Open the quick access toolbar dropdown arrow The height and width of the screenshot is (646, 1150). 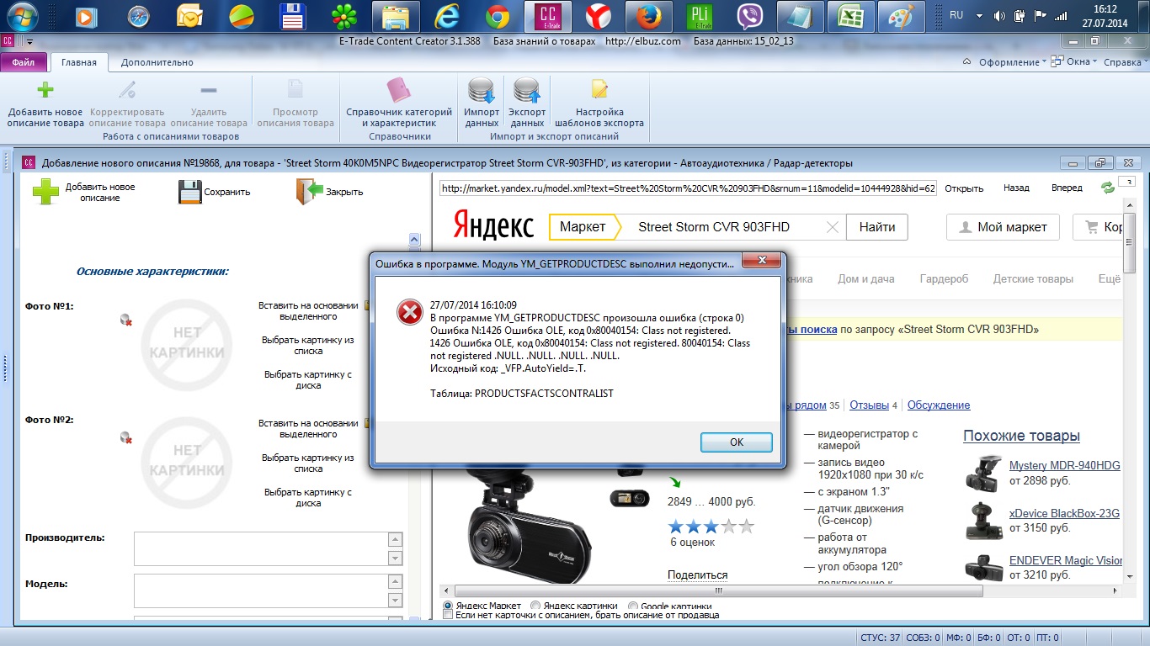pos(29,41)
